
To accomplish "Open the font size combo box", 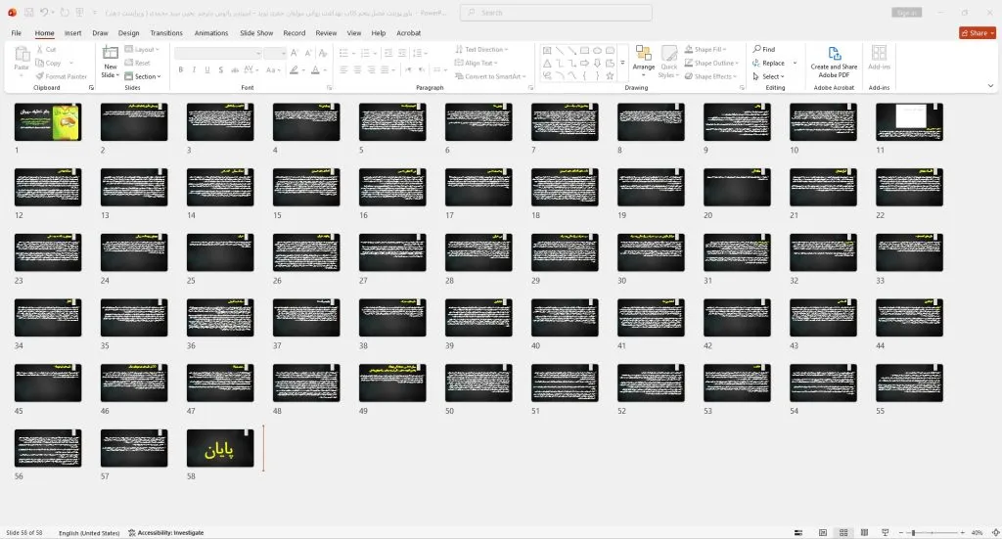I will point(275,53).
